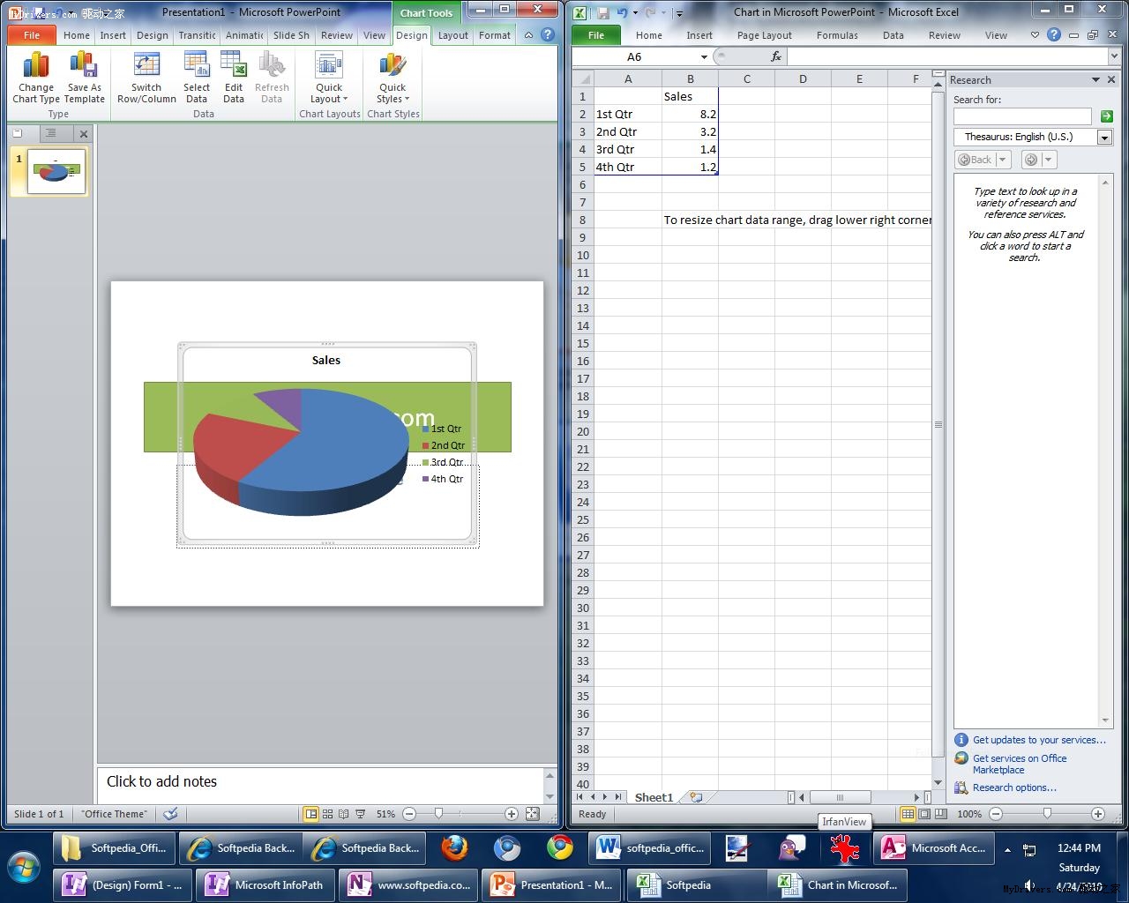Toggle PowerPoint Normal view button
1129x903 pixels.
[x=310, y=814]
